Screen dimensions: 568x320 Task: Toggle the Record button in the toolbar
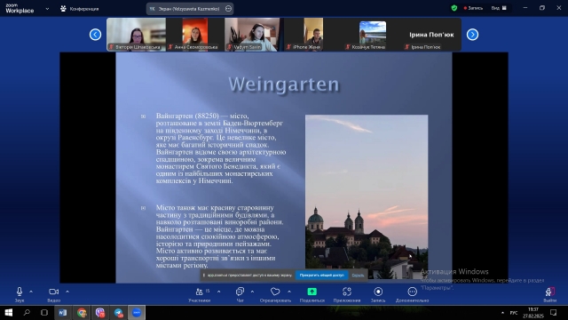click(x=378, y=292)
